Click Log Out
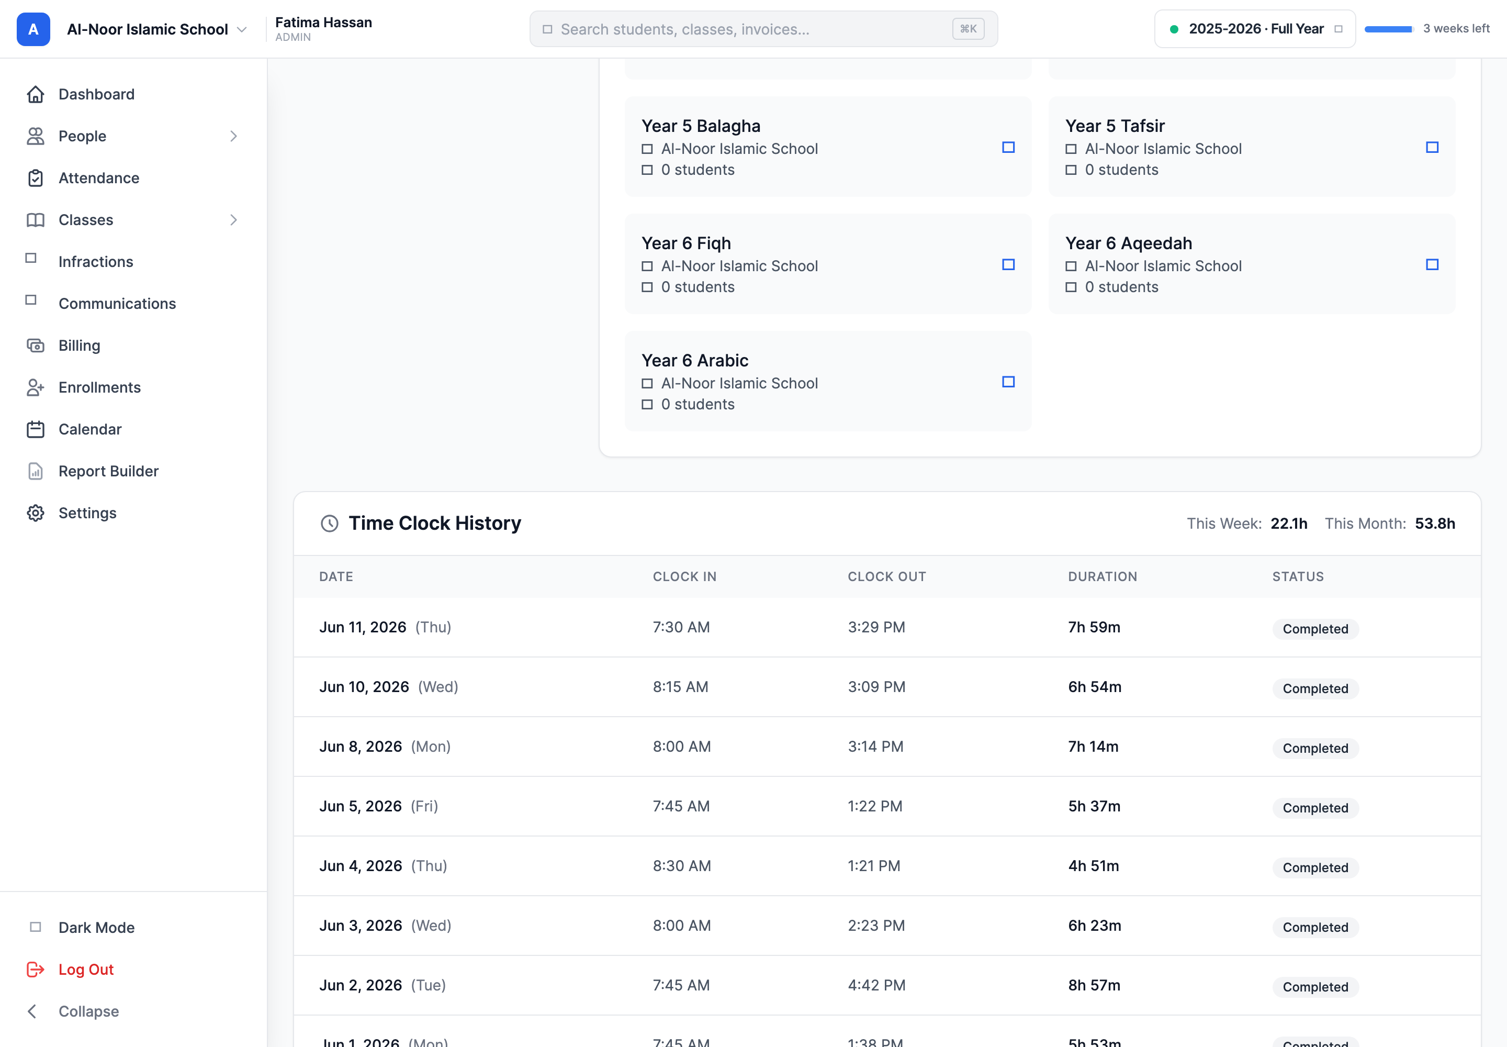The width and height of the screenshot is (1507, 1047). pyautogui.click(x=86, y=970)
